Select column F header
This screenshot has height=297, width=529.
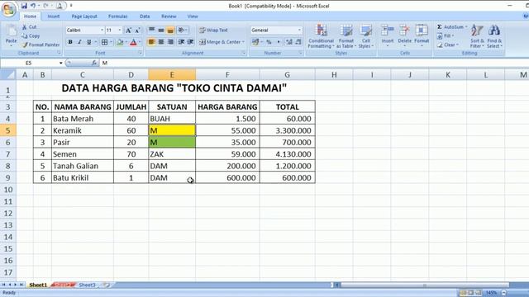tap(227, 75)
